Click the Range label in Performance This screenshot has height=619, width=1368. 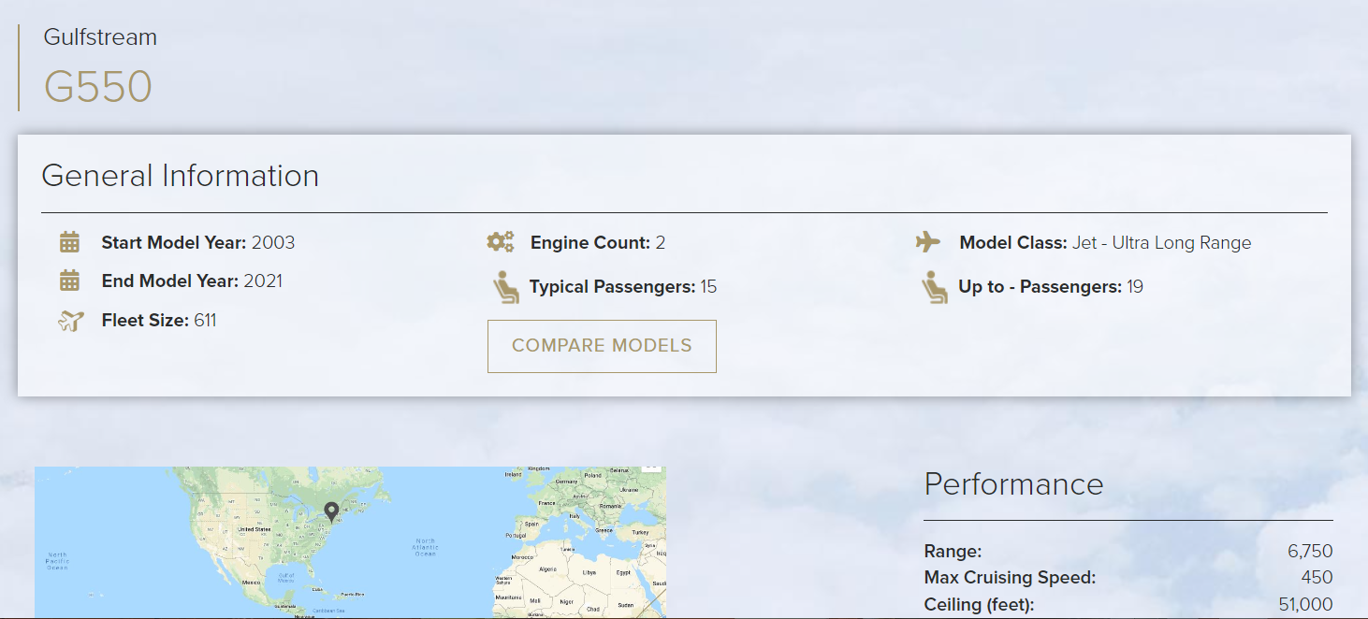click(953, 552)
